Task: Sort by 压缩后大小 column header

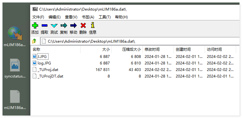Action: click(127, 50)
